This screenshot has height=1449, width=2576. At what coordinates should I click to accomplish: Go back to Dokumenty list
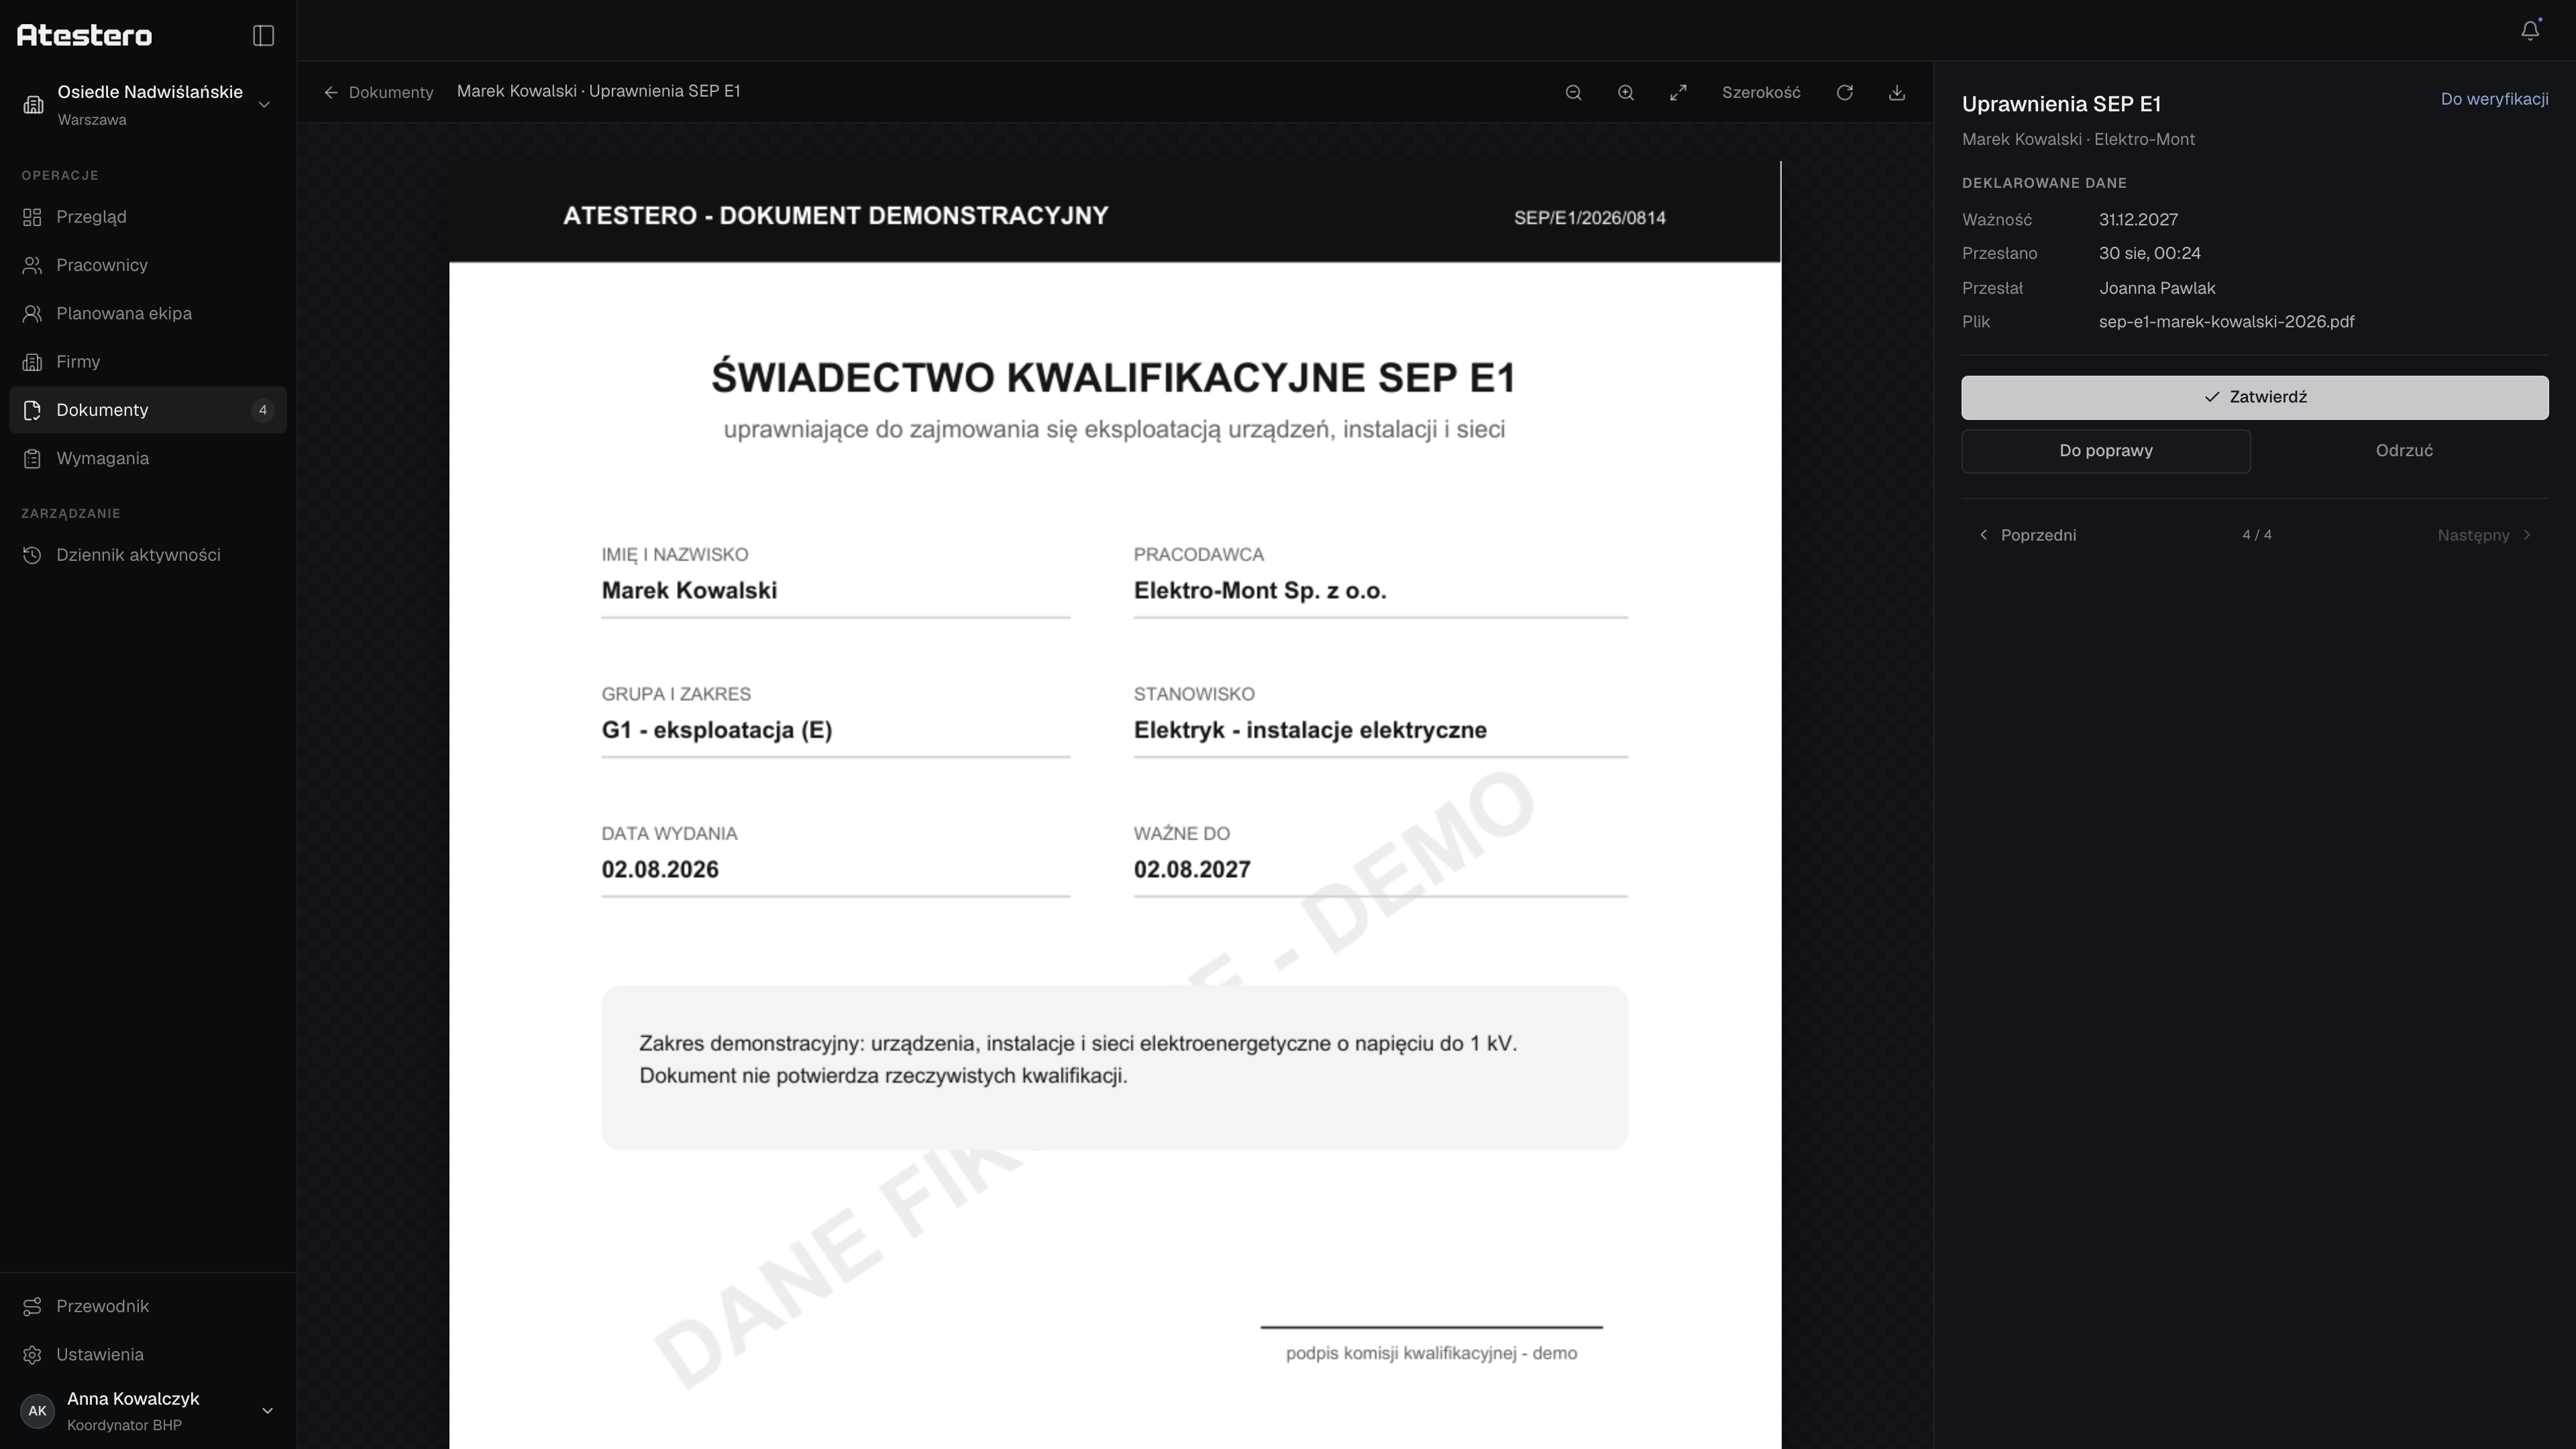(x=378, y=93)
